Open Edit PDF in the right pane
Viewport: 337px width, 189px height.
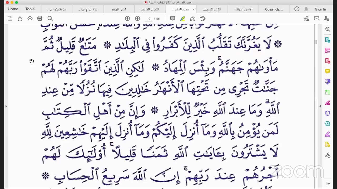click(x=328, y=50)
